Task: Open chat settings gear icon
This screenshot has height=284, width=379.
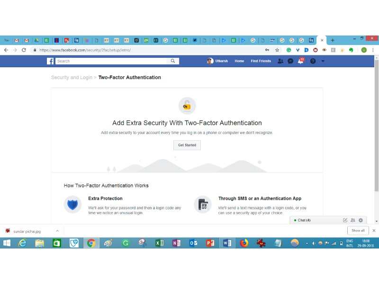Action: pos(361,220)
